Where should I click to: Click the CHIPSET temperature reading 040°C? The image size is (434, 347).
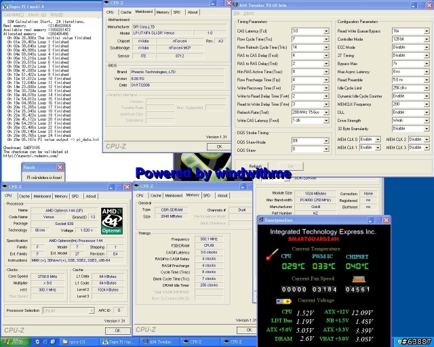(357, 266)
